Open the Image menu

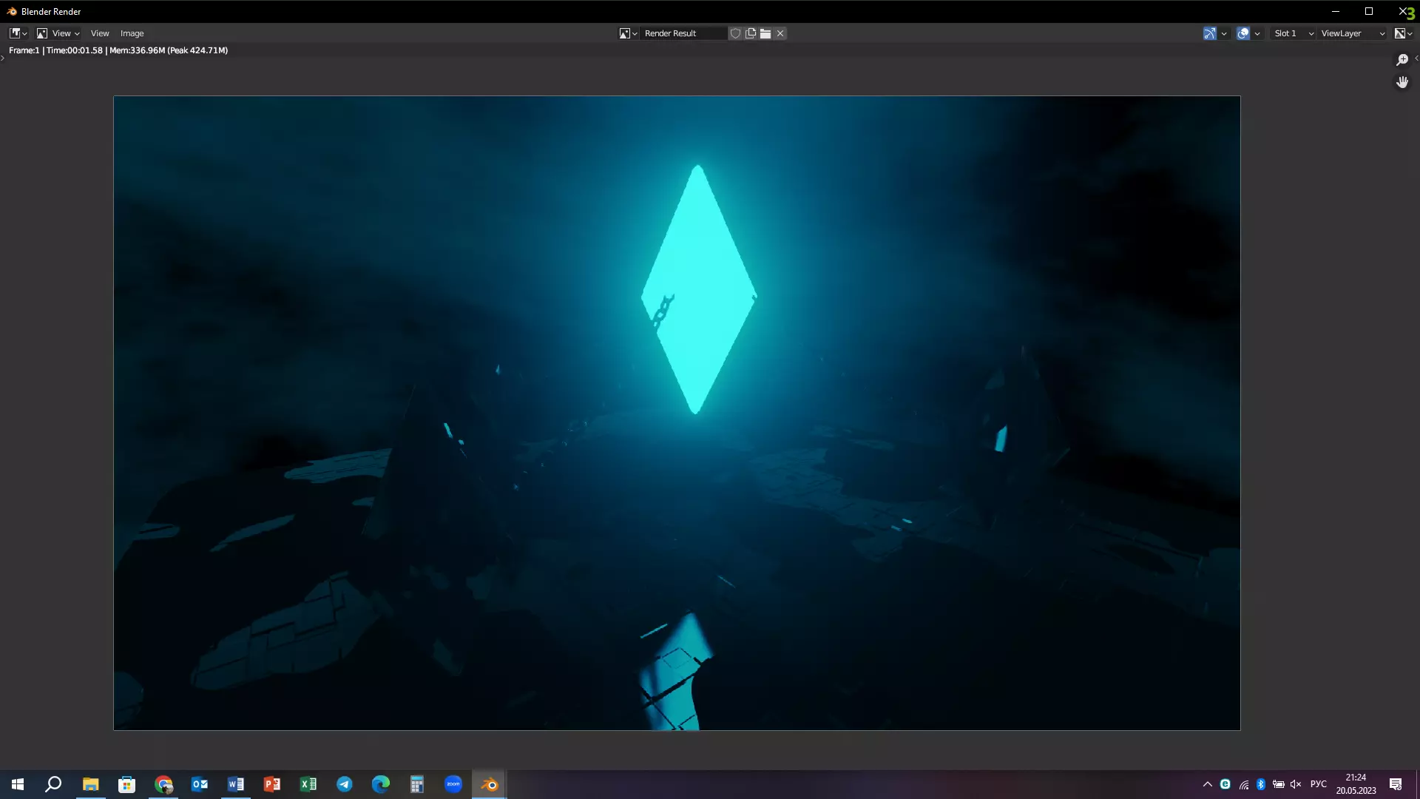click(x=132, y=33)
